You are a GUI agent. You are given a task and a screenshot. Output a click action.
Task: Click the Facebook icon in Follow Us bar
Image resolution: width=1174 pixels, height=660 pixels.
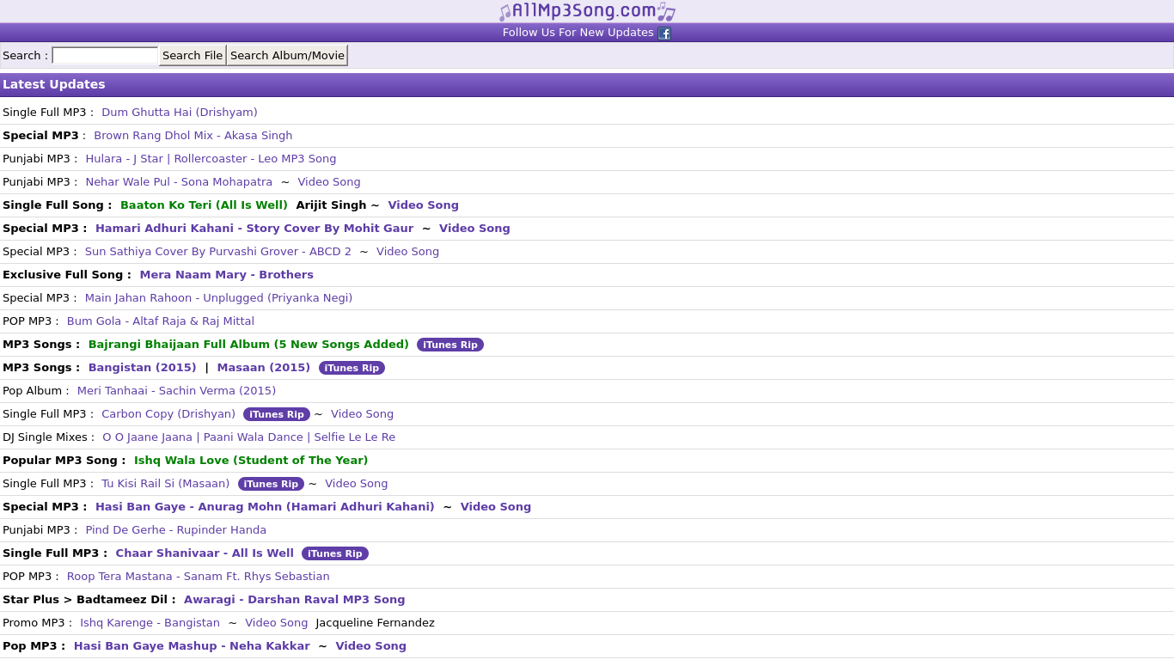[664, 34]
